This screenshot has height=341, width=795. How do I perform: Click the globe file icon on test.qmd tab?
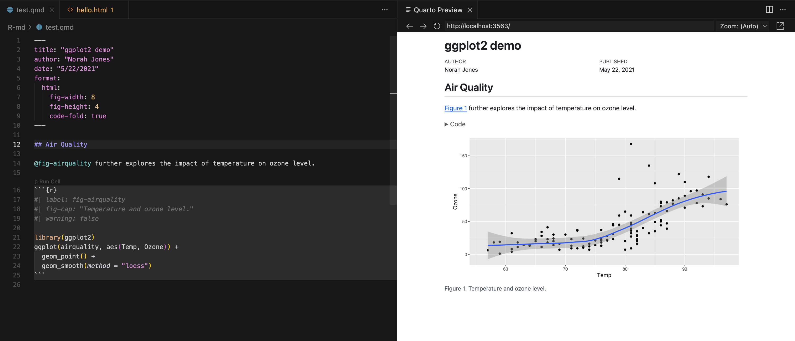coord(10,9)
